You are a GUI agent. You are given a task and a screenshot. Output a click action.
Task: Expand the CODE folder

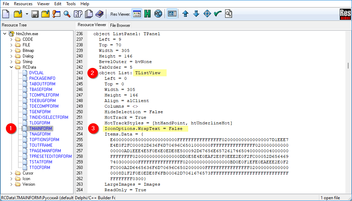[x=11, y=39]
